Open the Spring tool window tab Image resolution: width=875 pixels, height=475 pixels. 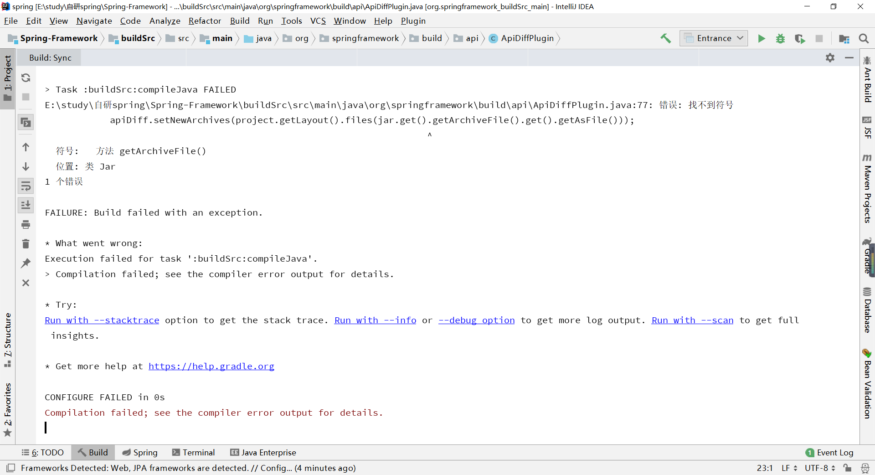pos(140,452)
